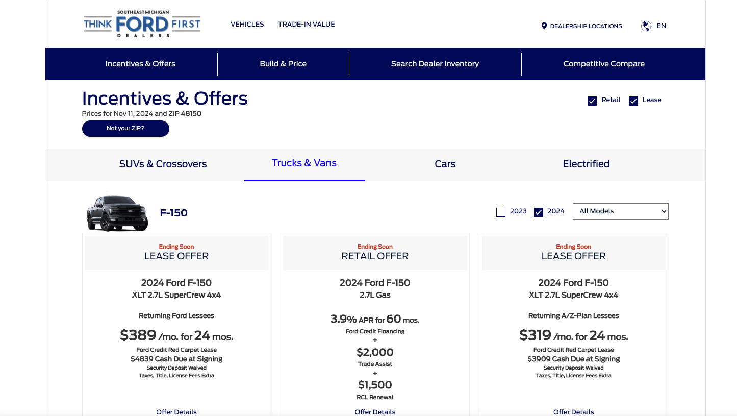Open the VEHICLES menu

(x=247, y=24)
